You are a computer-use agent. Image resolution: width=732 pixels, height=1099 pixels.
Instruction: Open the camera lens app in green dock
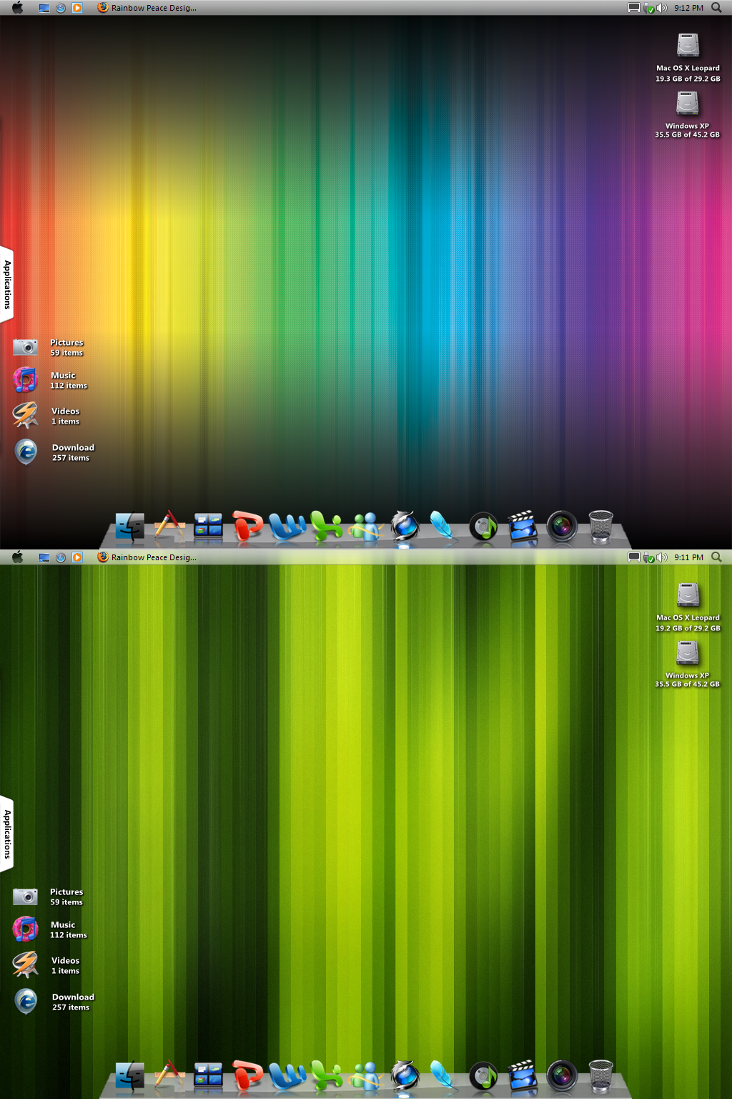(562, 1077)
